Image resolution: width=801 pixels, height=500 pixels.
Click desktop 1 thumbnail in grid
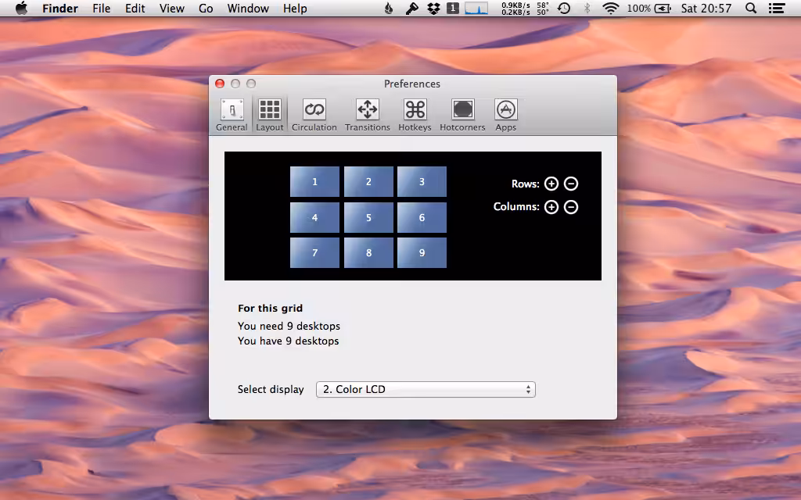(314, 181)
